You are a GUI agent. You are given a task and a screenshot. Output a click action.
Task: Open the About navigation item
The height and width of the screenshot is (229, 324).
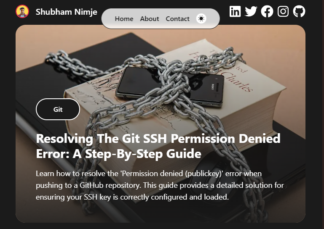pyautogui.click(x=150, y=19)
